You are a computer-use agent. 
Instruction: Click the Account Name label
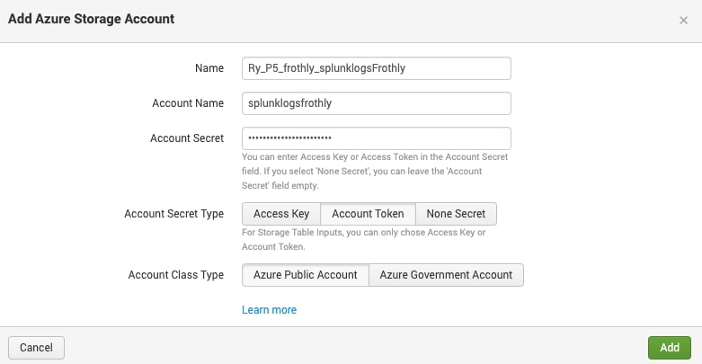(188, 103)
